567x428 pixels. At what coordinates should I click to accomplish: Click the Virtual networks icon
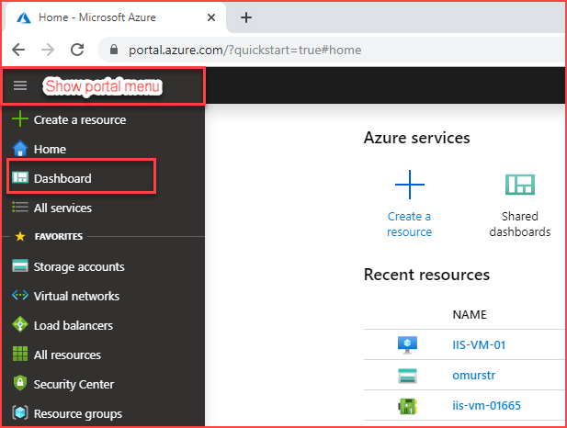(20, 296)
